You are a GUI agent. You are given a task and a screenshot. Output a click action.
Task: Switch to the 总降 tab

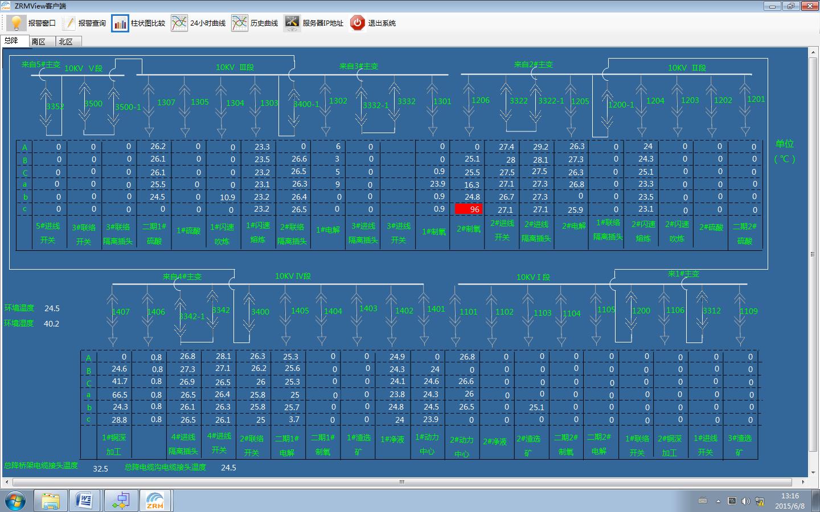11,41
